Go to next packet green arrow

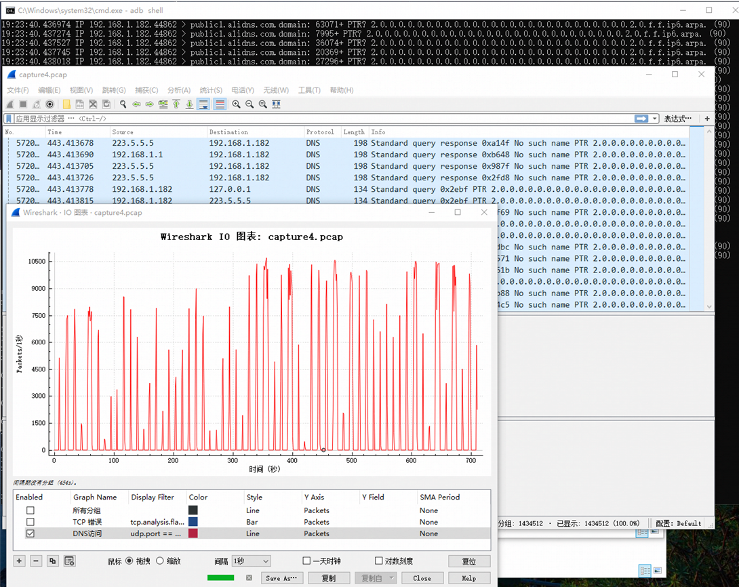click(x=149, y=104)
